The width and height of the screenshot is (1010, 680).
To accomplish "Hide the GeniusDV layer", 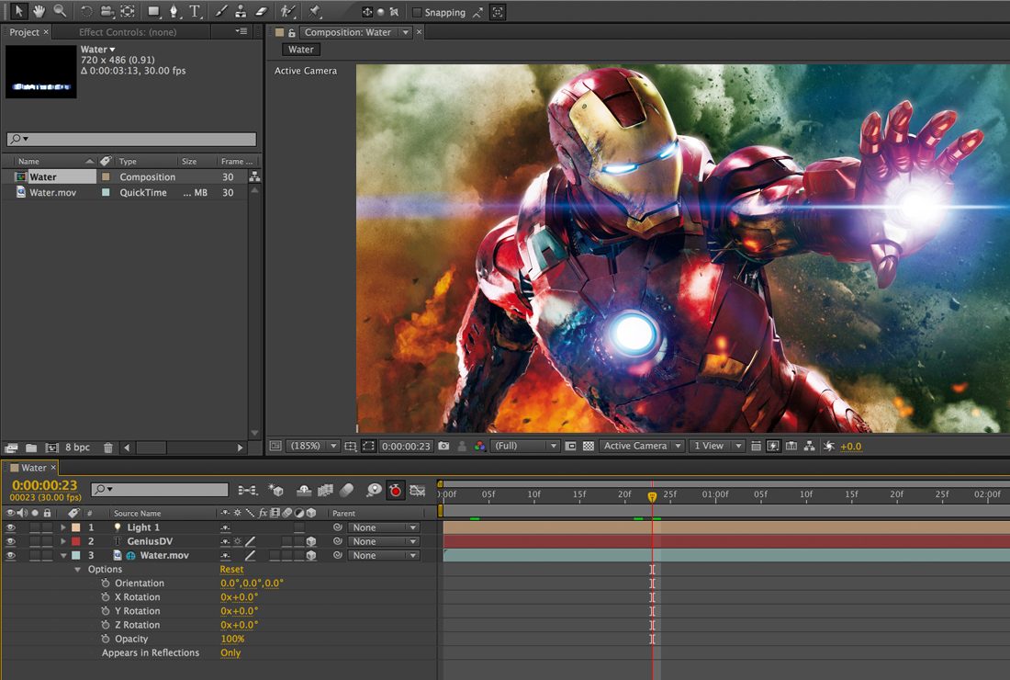I will click(x=10, y=541).
